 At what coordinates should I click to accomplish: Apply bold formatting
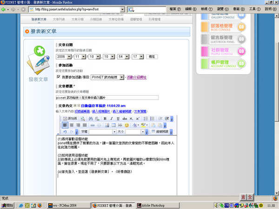[105, 118]
